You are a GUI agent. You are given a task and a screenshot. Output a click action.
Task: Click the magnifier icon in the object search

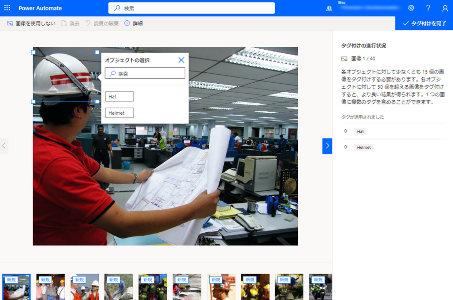tap(112, 74)
